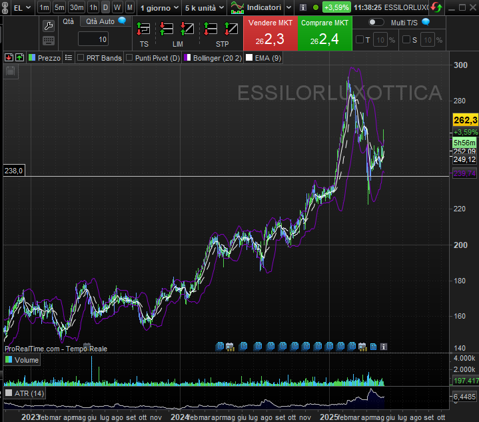Check the S stop checkbox
This screenshot has height=422, width=479.
point(406,39)
